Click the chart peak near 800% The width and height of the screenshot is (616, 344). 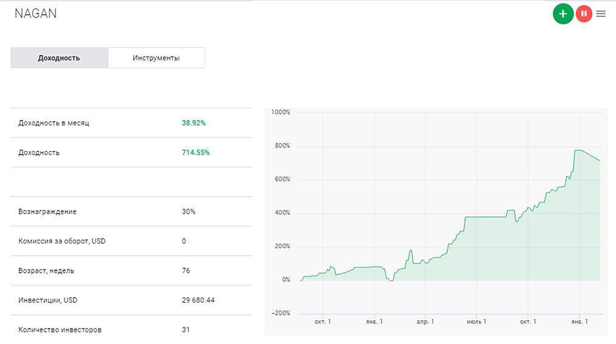tap(578, 150)
